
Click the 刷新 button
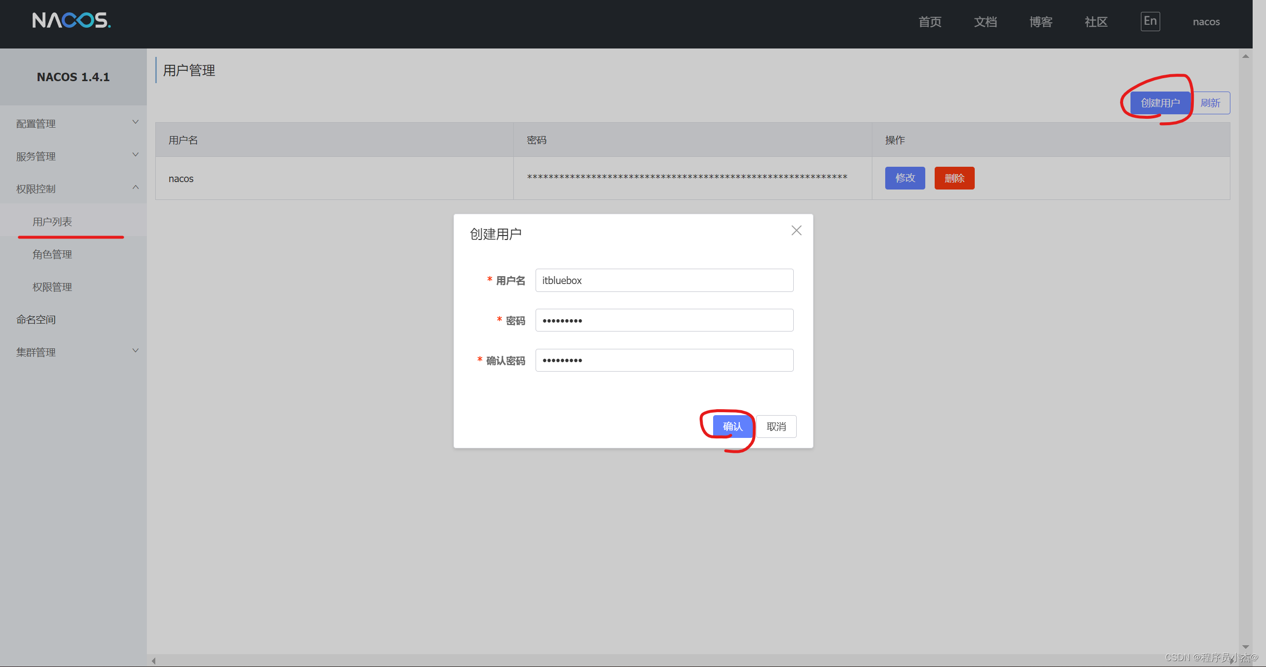[x=1210, y=103]
